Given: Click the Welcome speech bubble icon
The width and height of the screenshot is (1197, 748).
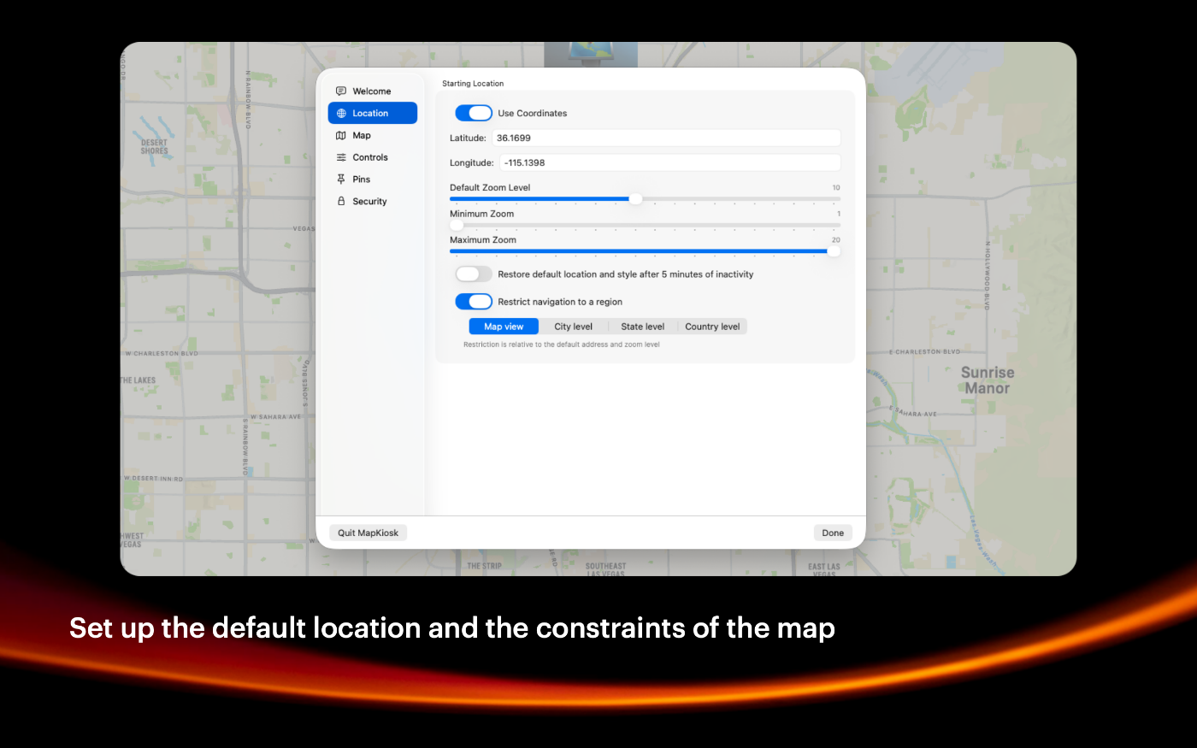Looking at the screenshot, I should coord(341,91).
